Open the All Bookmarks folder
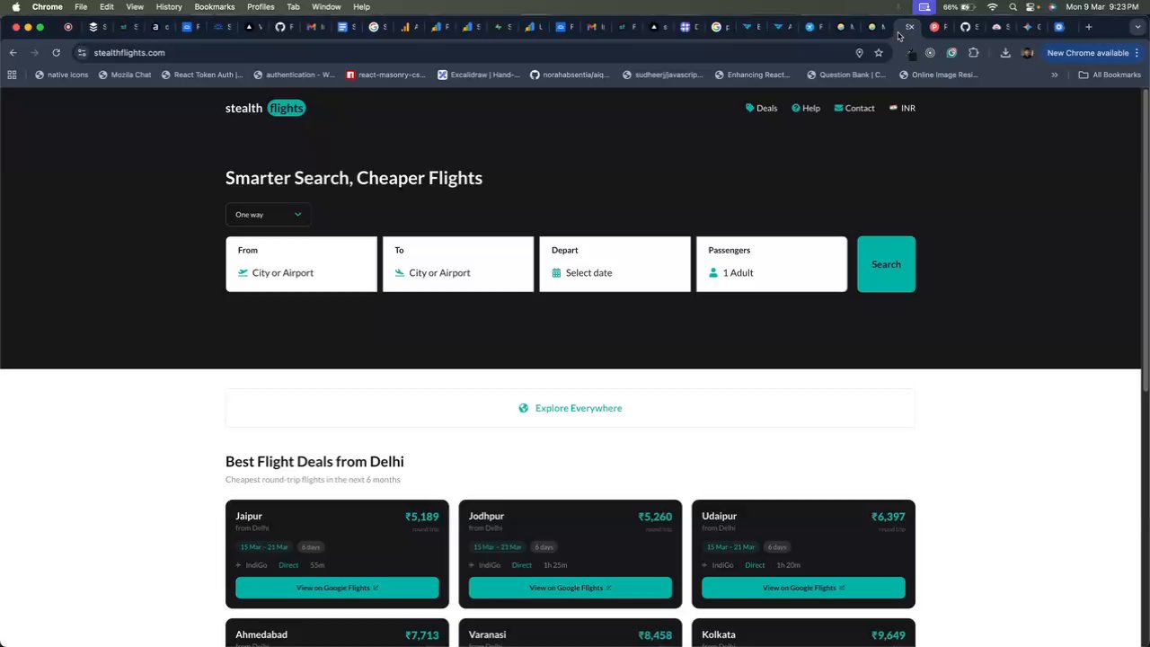The image size is (1150, 647). coord(1110,75)
